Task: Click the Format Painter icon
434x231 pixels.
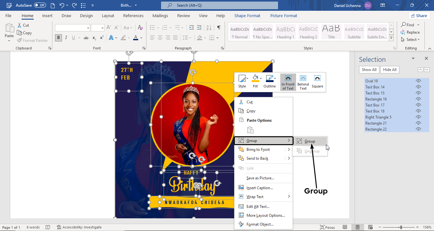Action: coord(20,41)
